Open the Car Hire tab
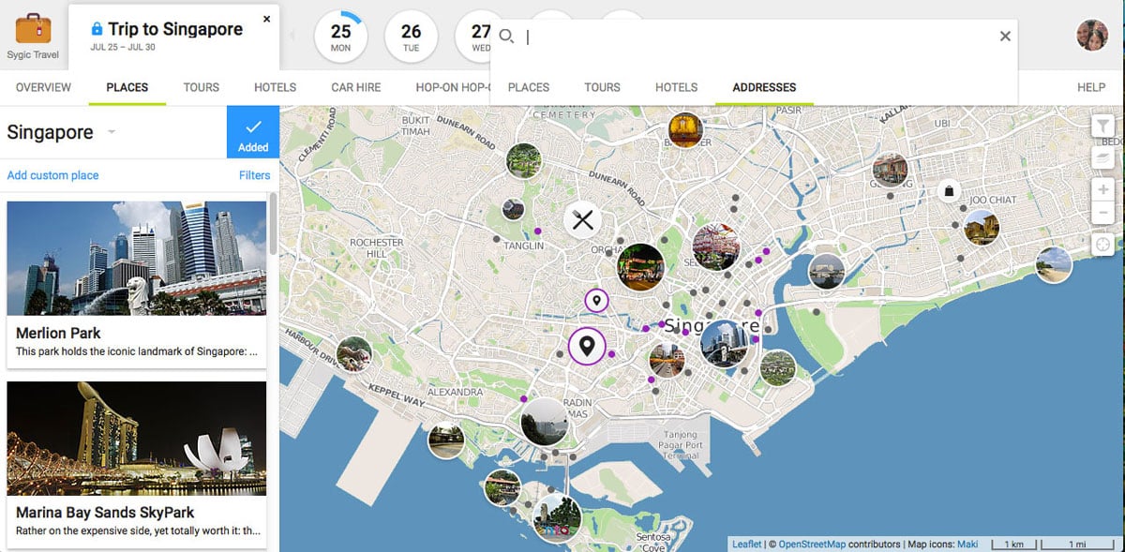1125x552 pixels. point(356,87)
